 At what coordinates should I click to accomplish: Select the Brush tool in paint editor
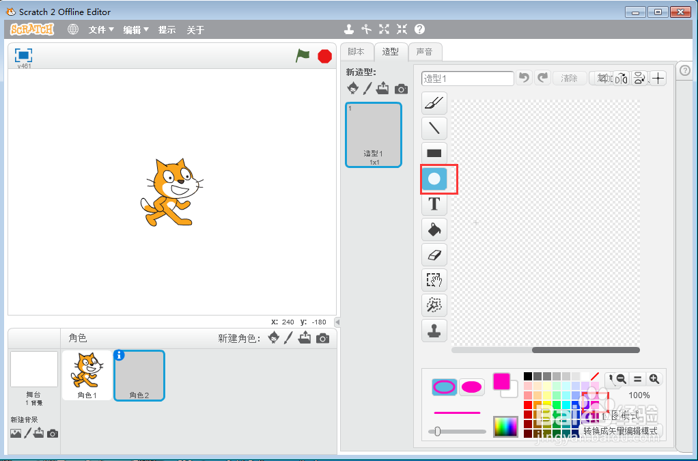click(x=434, y=103)
